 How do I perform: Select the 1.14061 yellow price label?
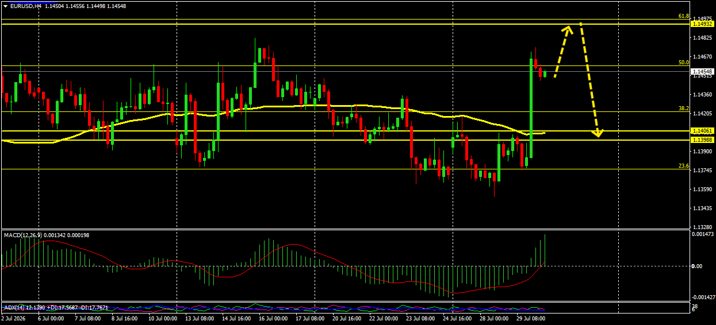coord(703,131)
